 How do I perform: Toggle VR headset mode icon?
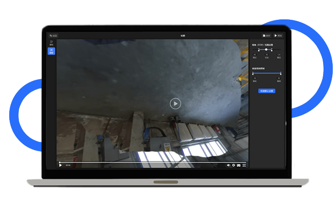(x=239, y=165)
